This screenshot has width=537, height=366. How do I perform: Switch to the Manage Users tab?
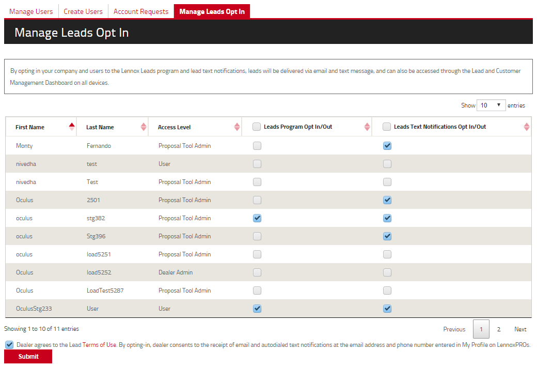[31, 11]
